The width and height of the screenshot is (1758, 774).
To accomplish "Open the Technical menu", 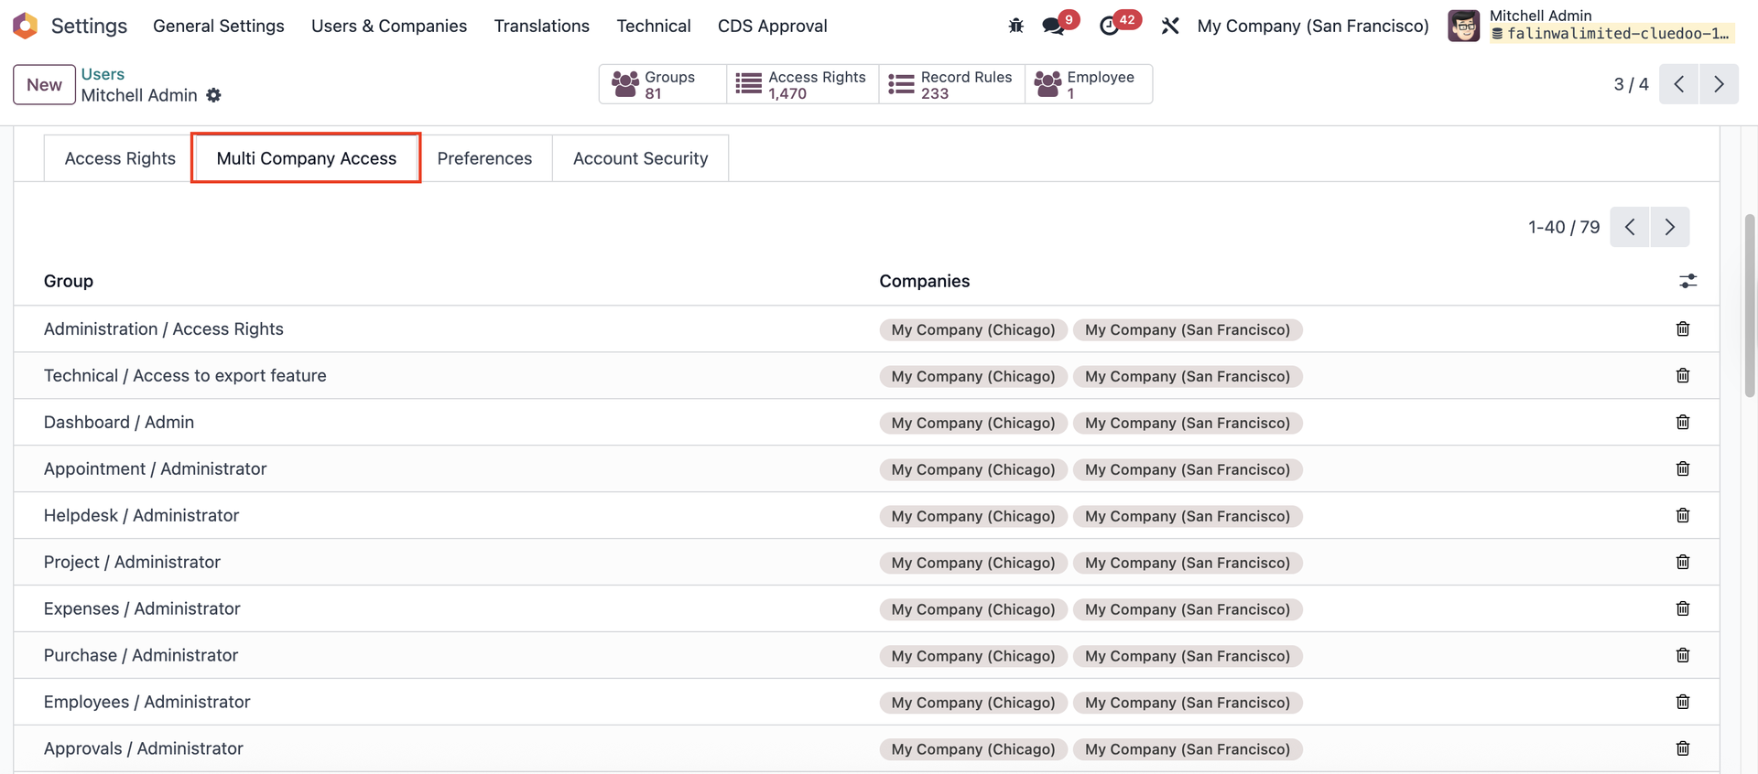I will click(653, 26).
